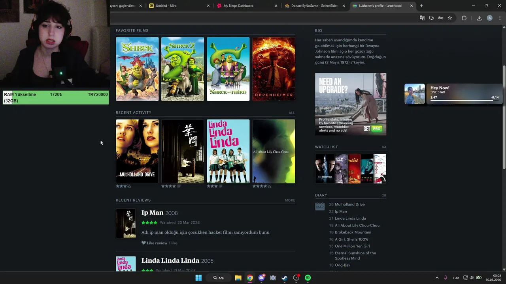The image size is (506, 284).
Task: Open the Linda Linda Linda poster in Recent Activity
Action: point(228,151)
